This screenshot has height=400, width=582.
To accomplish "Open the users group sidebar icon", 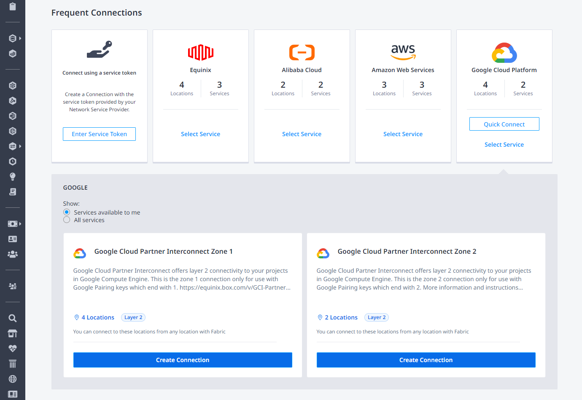I will (x=13, y=254).
